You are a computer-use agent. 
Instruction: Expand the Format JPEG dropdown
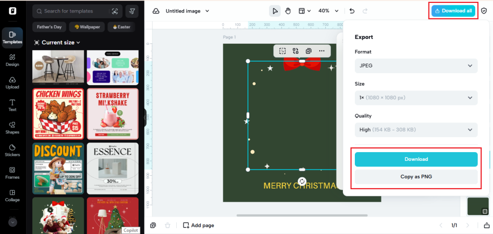pos(416,65)
